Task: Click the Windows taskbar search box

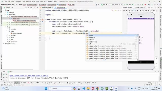Action: pos(60,88)
